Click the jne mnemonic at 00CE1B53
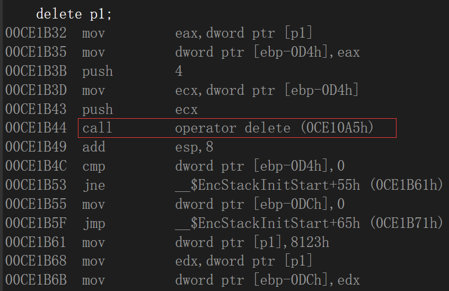Viewport: 449px width, 291px height. [94, 186]
